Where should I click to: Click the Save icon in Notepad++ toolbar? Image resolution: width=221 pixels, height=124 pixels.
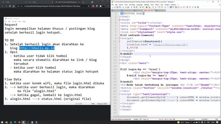tap(117, 7)
